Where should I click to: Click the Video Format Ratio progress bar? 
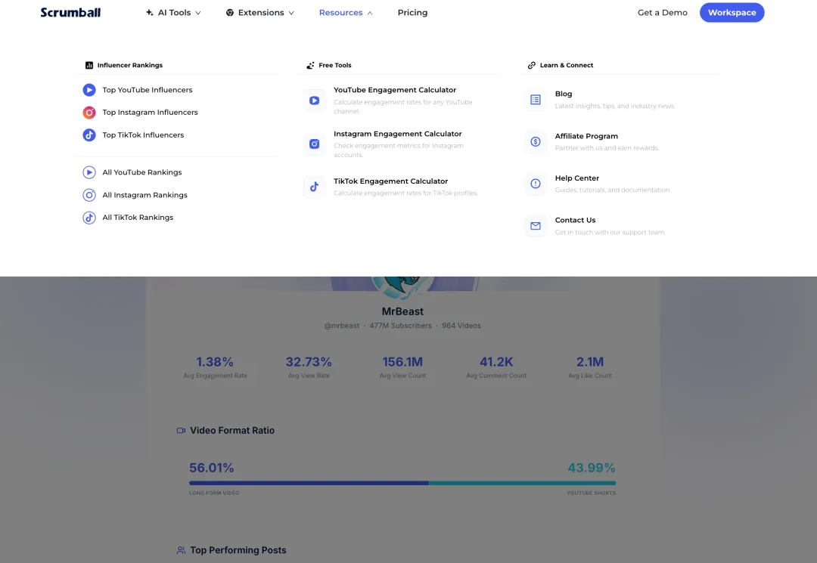coord(402,482)
